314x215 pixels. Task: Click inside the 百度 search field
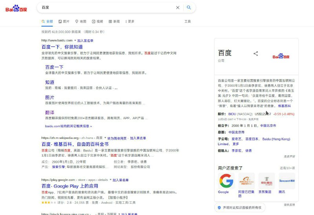coord(106,7)
